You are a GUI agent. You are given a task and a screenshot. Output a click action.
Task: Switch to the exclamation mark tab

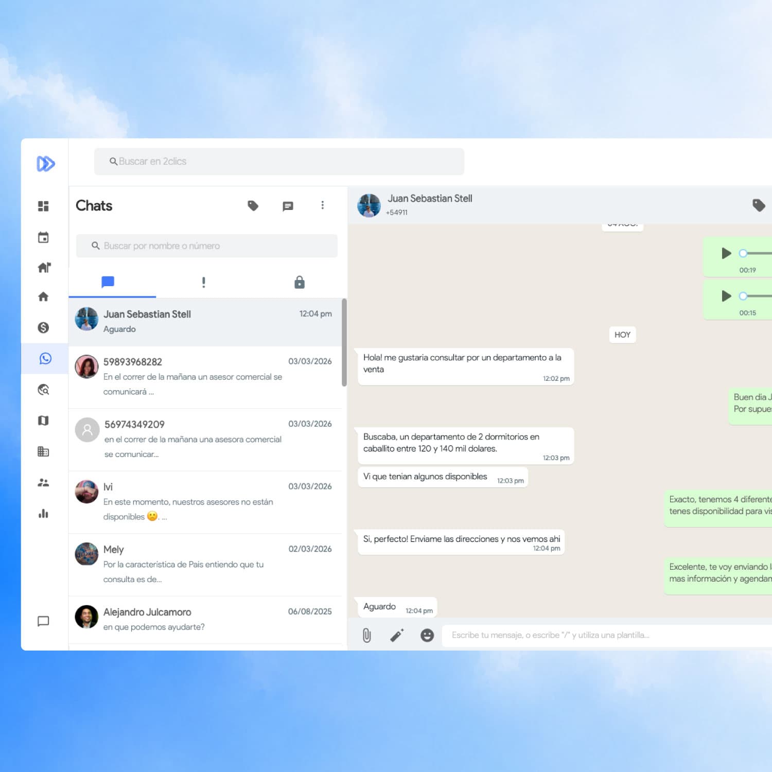point(204,282)
